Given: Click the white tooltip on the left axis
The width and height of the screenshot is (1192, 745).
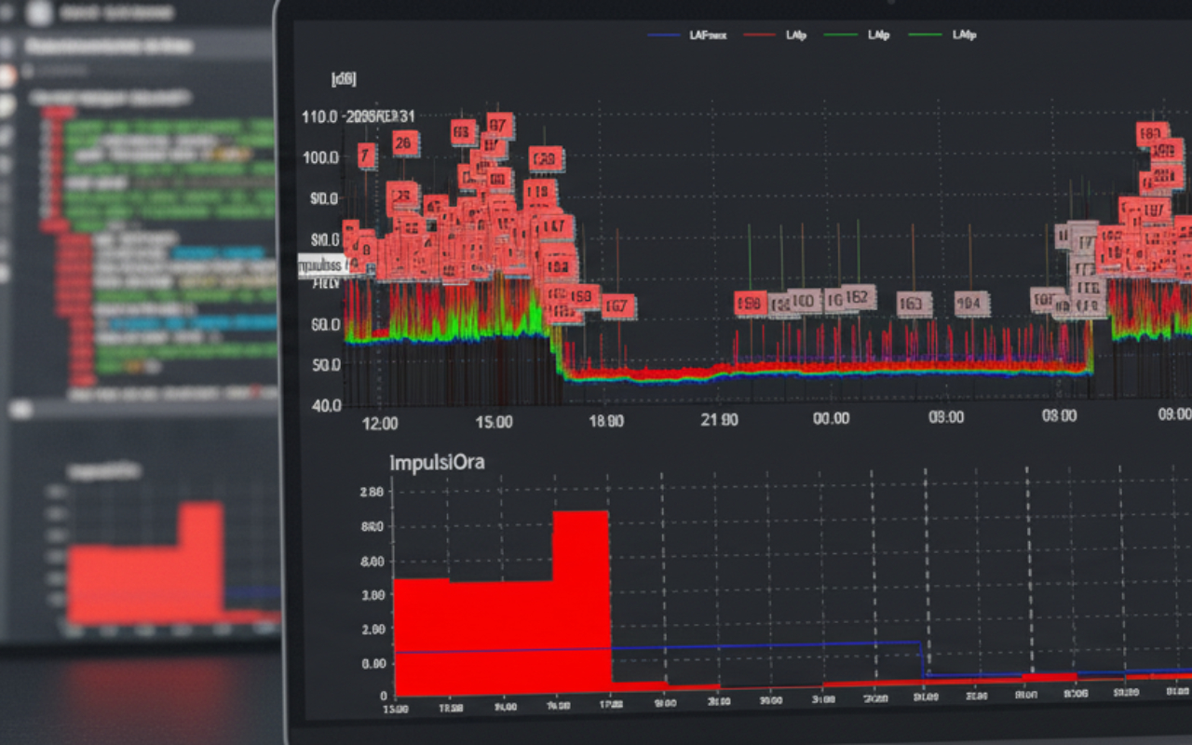Looking at the screenshot, I should [x=321, y=265].
